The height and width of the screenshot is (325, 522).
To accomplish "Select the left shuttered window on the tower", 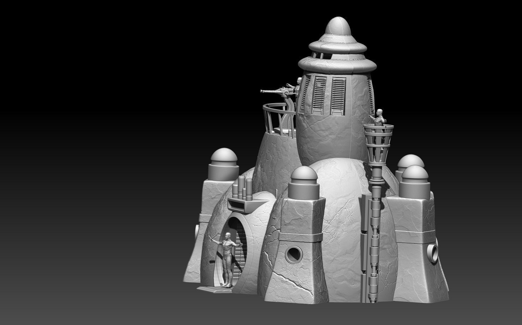I will [319, 95].
